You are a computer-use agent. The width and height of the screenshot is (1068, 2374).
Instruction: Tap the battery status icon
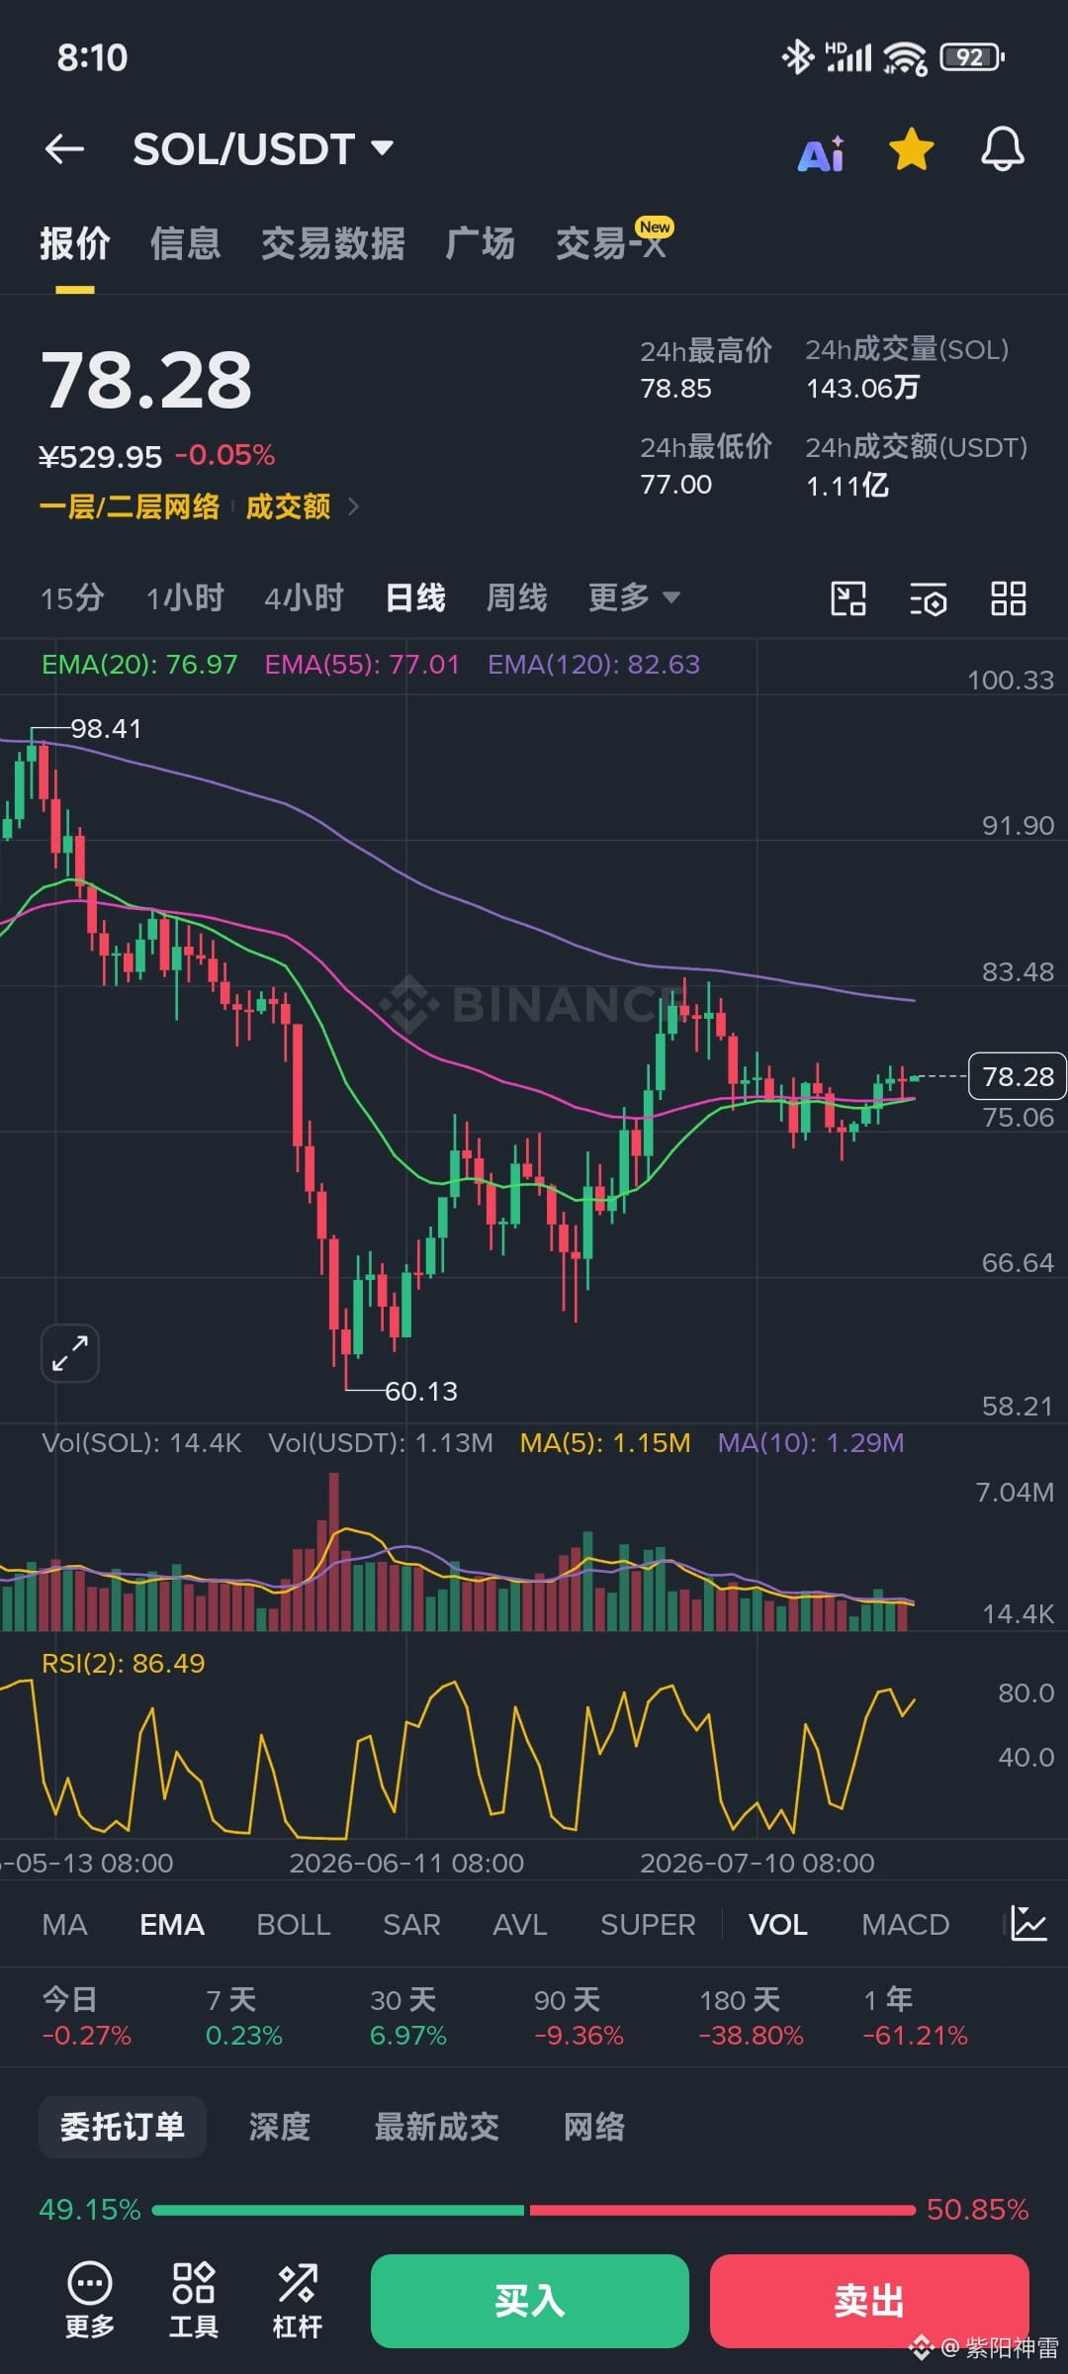point(973,57)
